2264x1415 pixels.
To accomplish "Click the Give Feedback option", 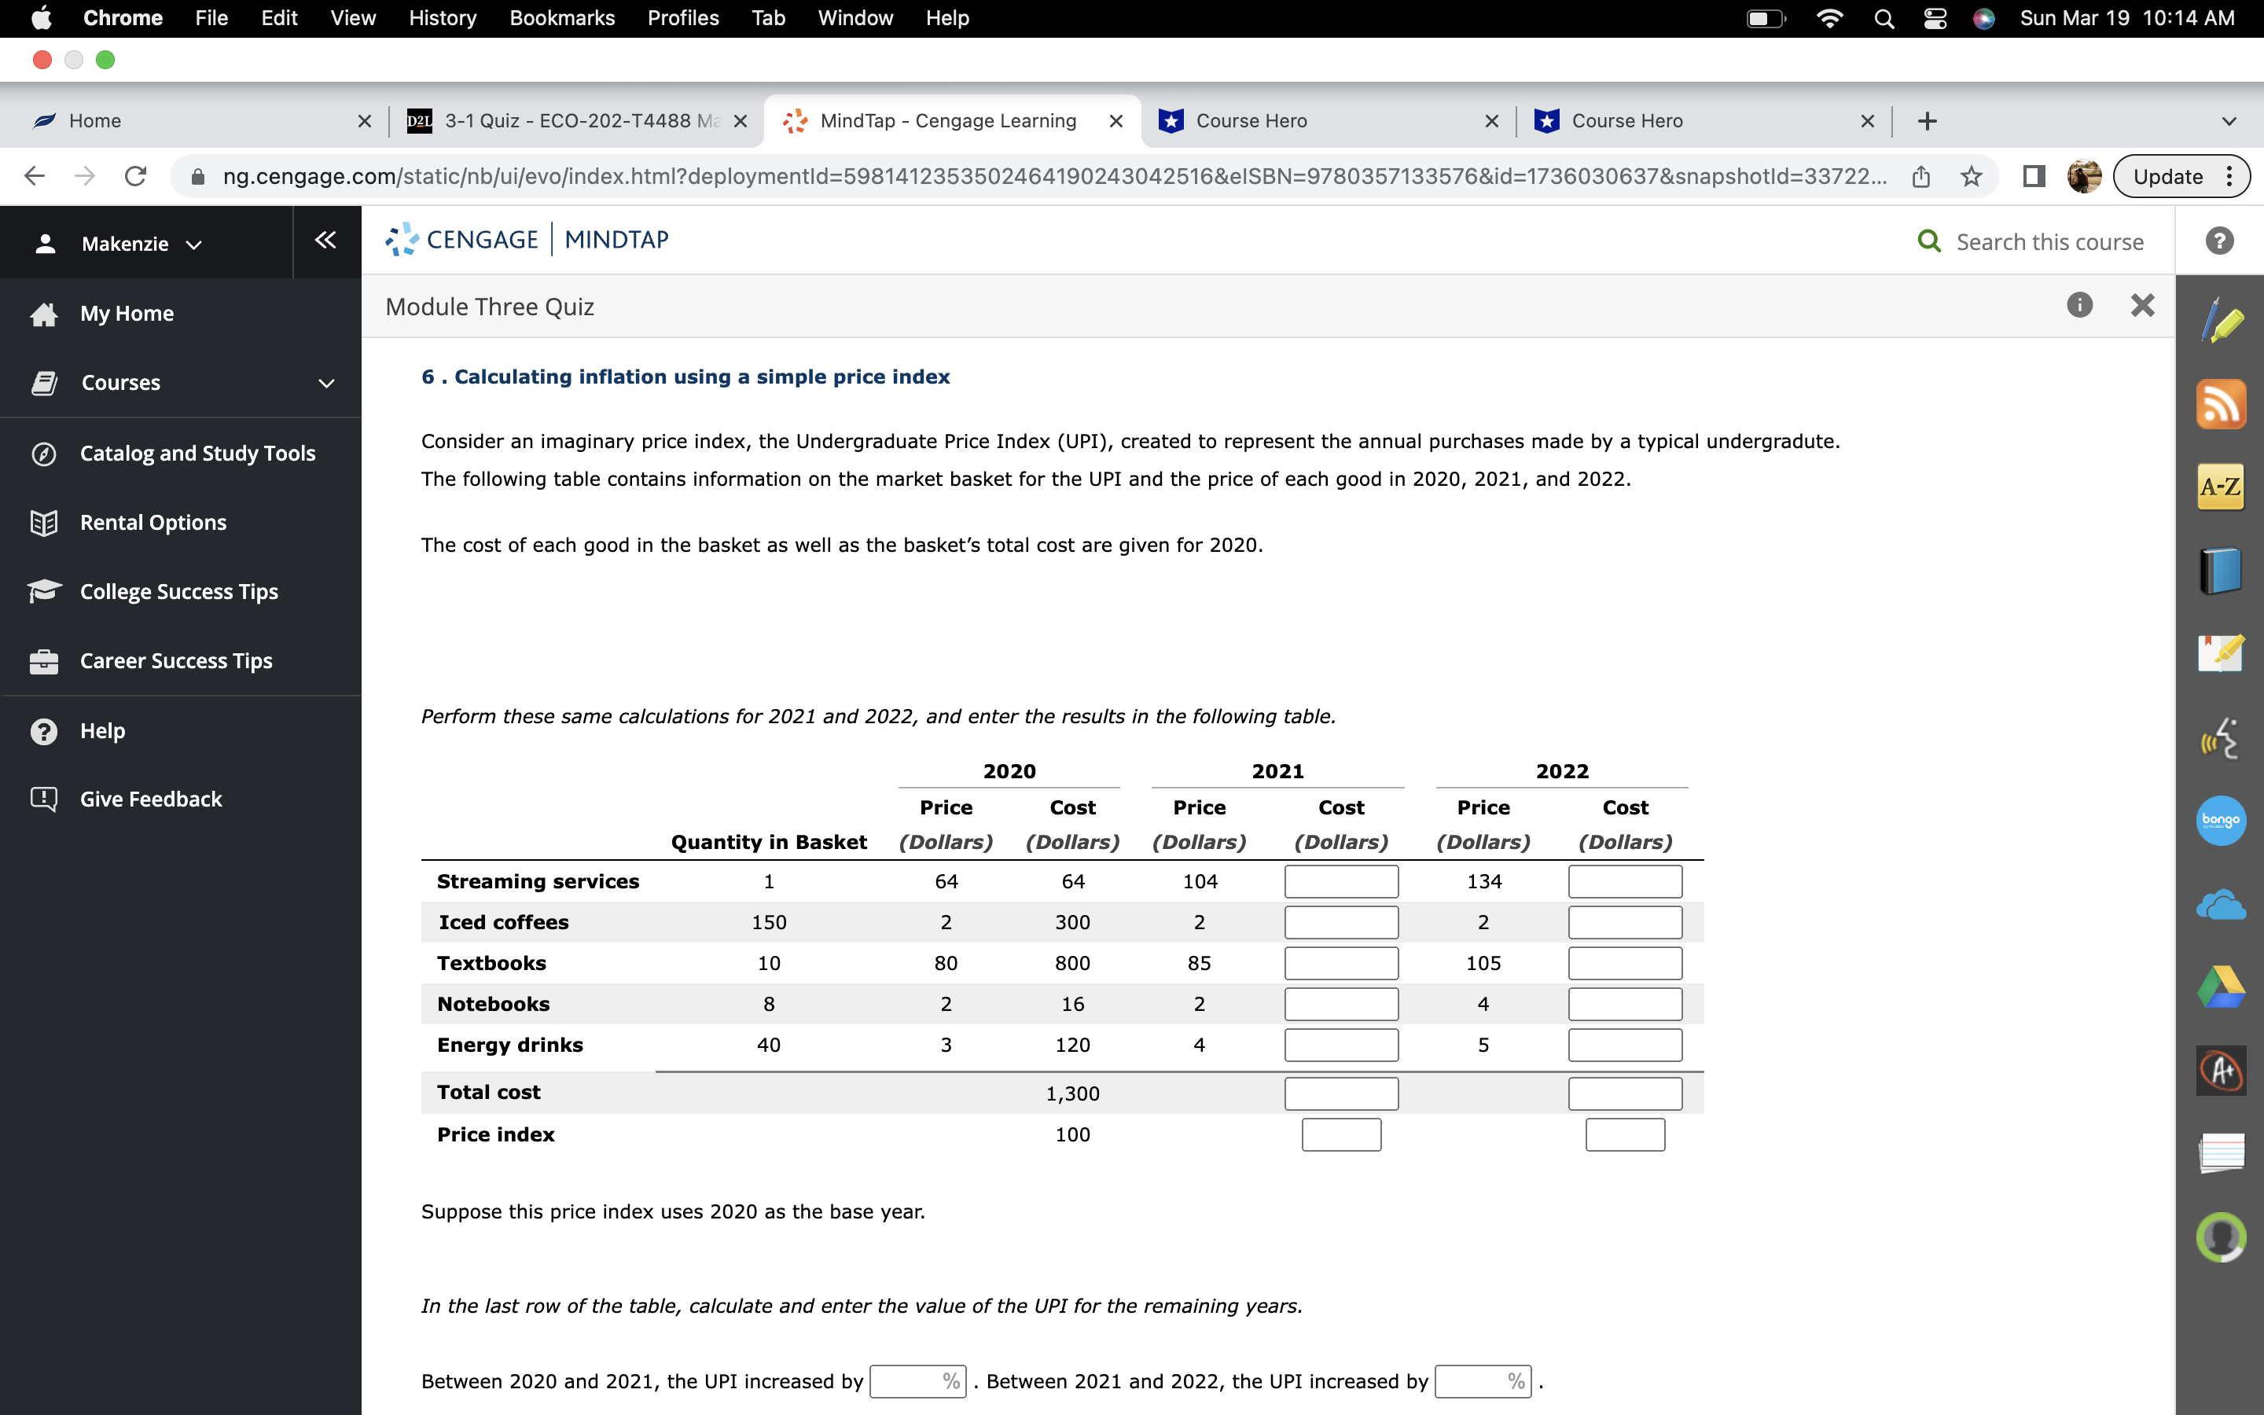I will [x=151, y=798].
